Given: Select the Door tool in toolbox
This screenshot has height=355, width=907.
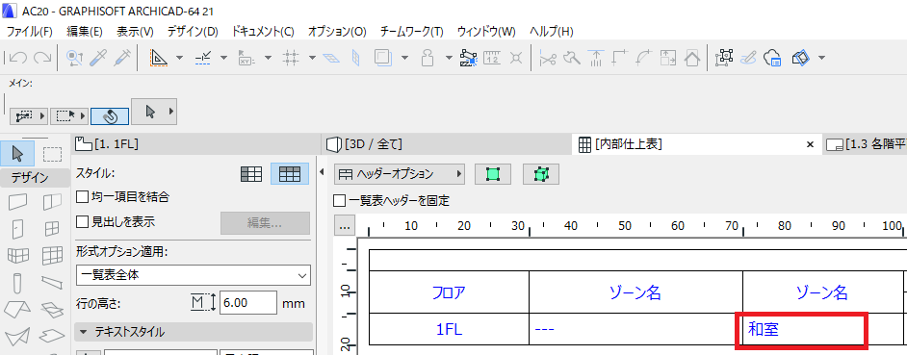Looking at the screenshot, I should [18, 228].
